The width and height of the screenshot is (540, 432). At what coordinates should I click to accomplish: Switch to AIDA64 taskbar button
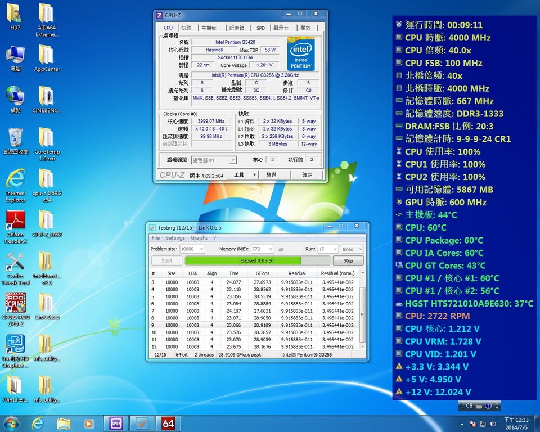(168, 424)
